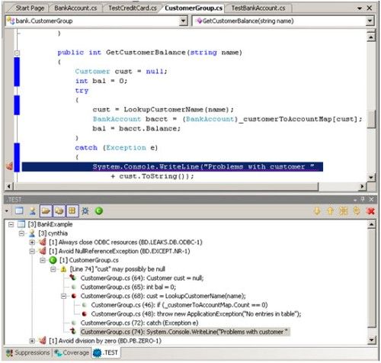Open the .TEST panel toolbar options arrow
The image size is (381, 363).
pyautogui.click(x=7, y=211)
